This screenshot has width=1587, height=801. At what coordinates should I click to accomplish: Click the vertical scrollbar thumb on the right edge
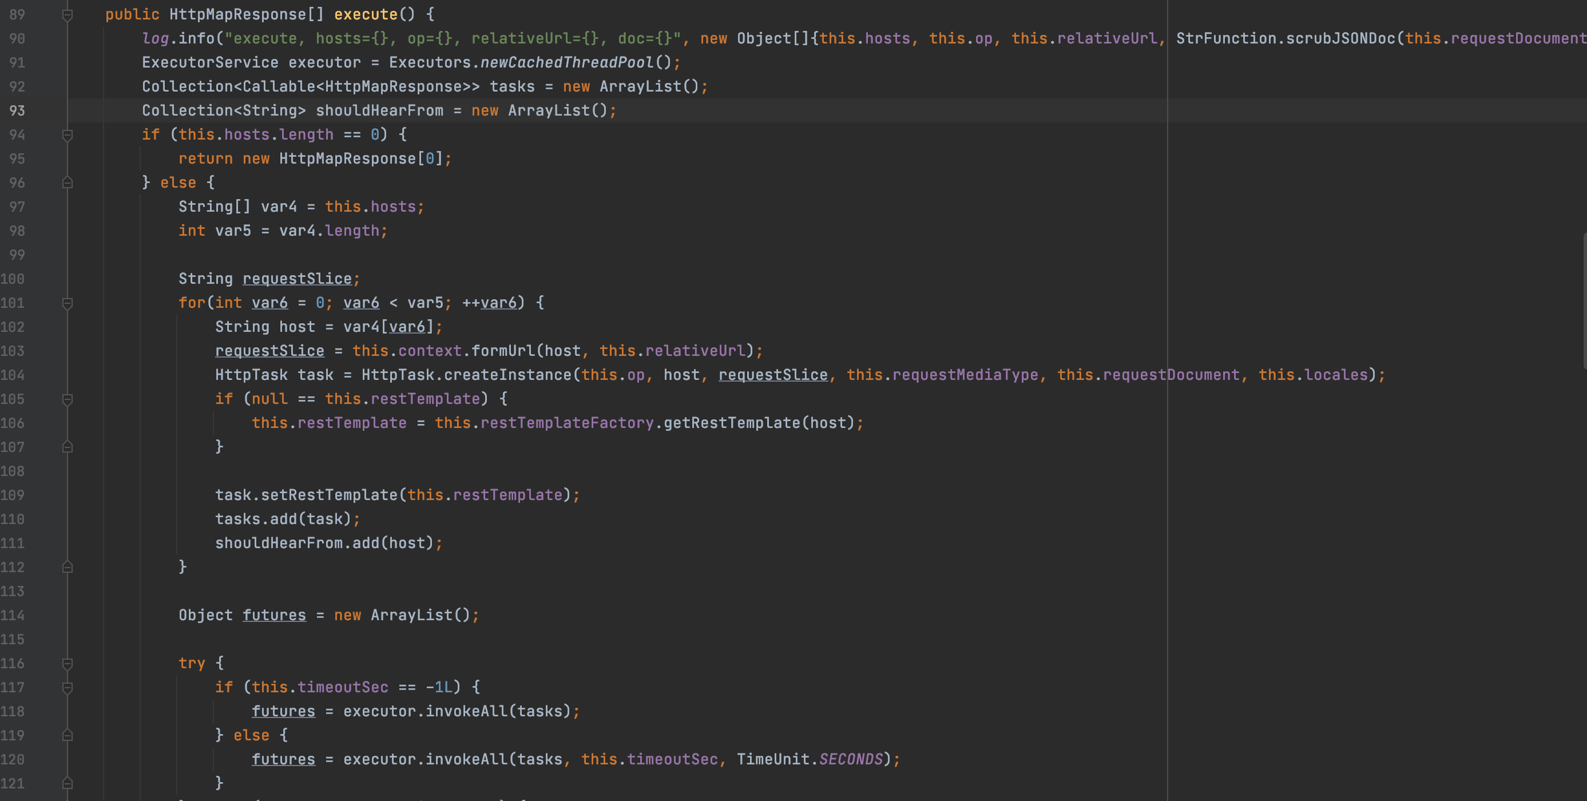coord(1584,301)
